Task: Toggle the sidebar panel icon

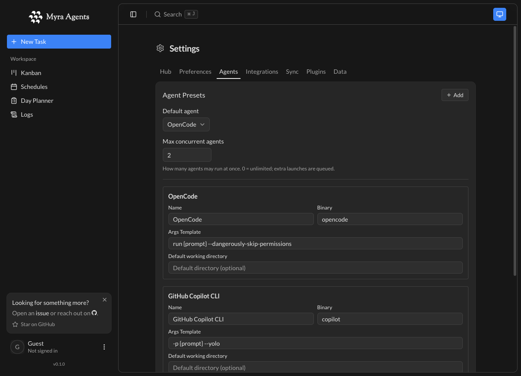Action: (133, 14)
